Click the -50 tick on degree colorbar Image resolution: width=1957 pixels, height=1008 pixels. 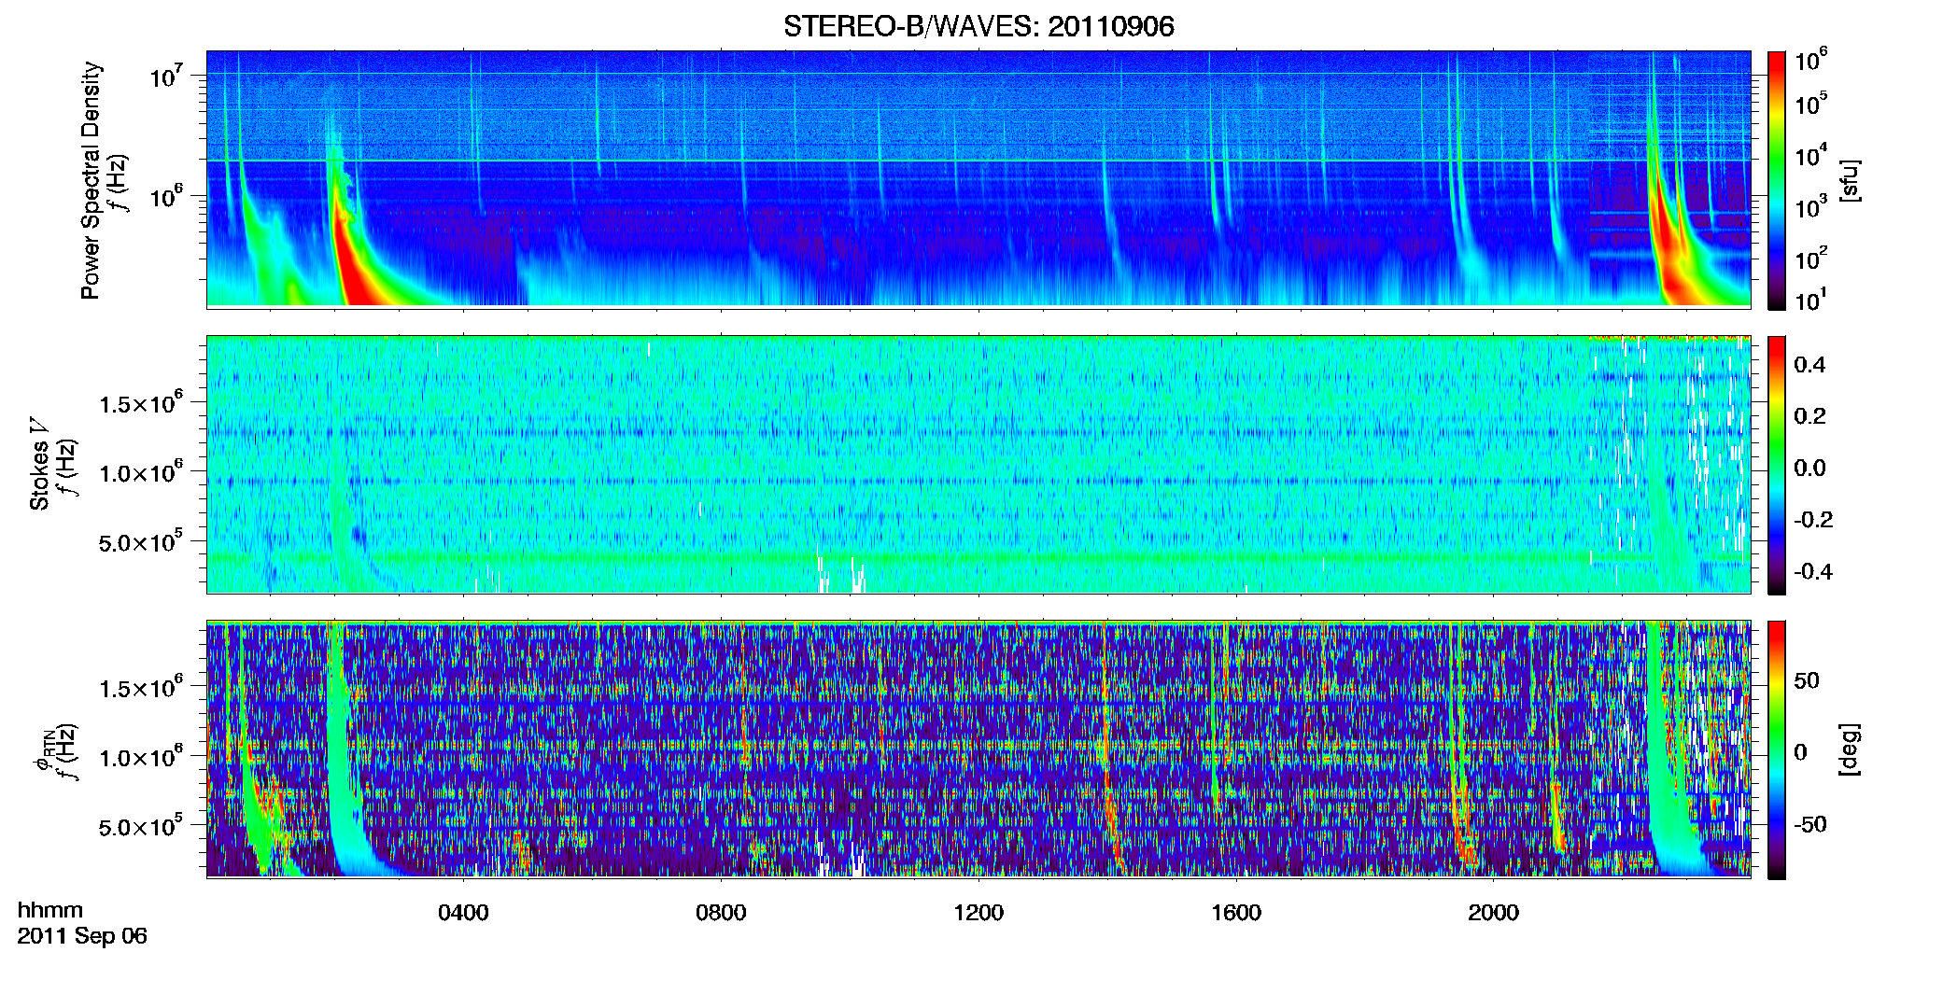(1809, 825)
